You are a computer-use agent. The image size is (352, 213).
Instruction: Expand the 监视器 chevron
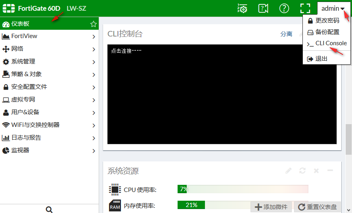[94, 151]
